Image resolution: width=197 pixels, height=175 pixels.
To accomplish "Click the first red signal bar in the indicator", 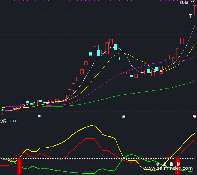I will 19,167.
